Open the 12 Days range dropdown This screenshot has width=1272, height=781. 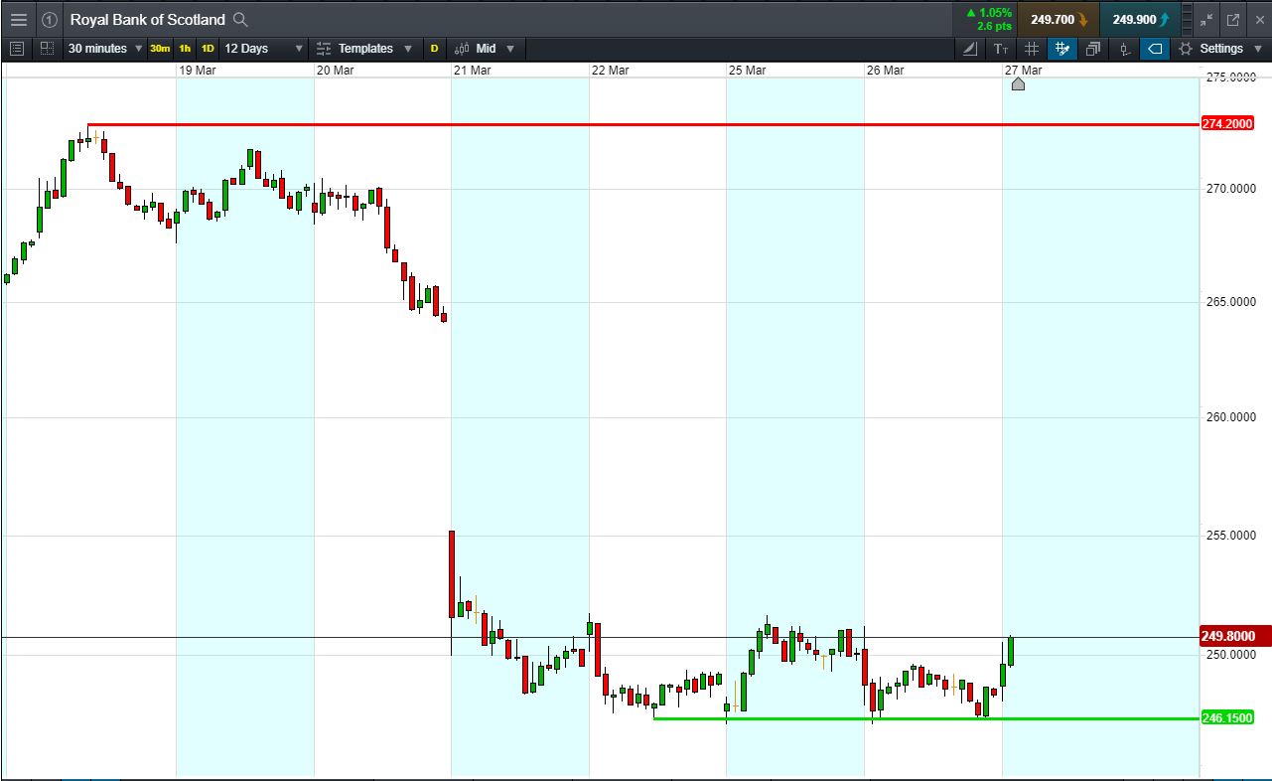[x=263, y=49]
